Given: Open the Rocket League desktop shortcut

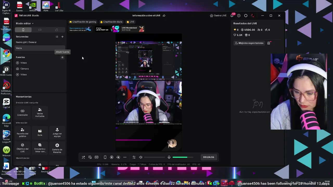Looking at the screenshot, I should 7,136.
